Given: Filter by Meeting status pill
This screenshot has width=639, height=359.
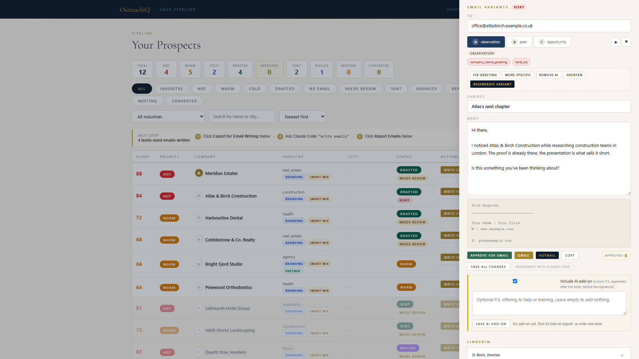Looking at the screenshot, I should pyautogui.click(x=147, y=101).
